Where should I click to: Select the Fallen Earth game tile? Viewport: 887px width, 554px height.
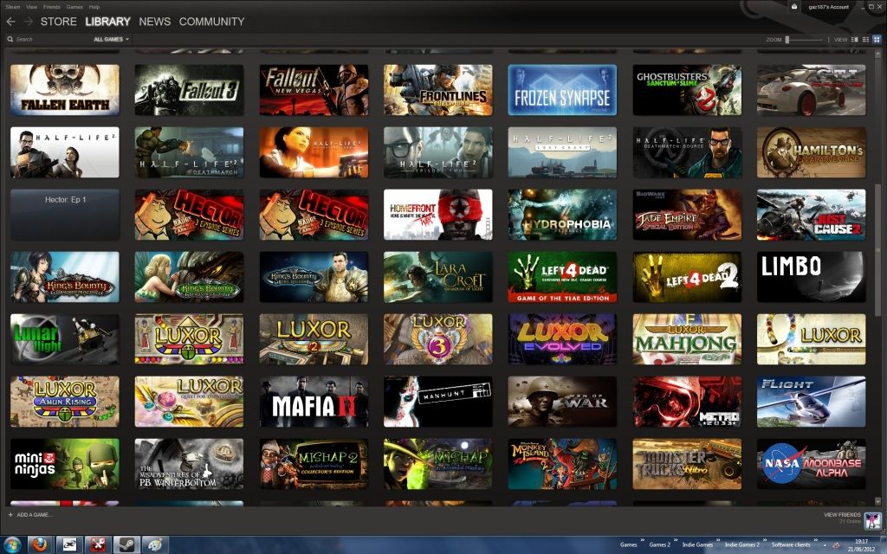point(65,90)
